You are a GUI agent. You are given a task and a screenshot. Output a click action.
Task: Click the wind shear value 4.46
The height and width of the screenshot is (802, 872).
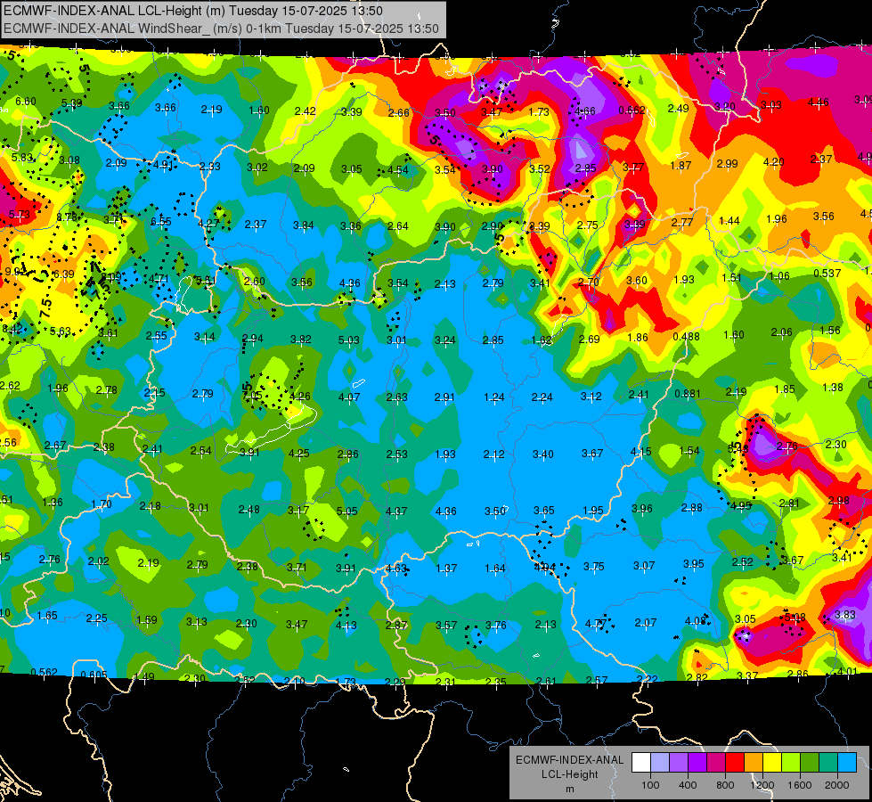tap(818, 102)
